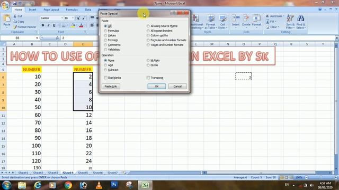Open the Name Box dropdown arrow
This screenshot has height=190, width=339.
pos(37,38)
